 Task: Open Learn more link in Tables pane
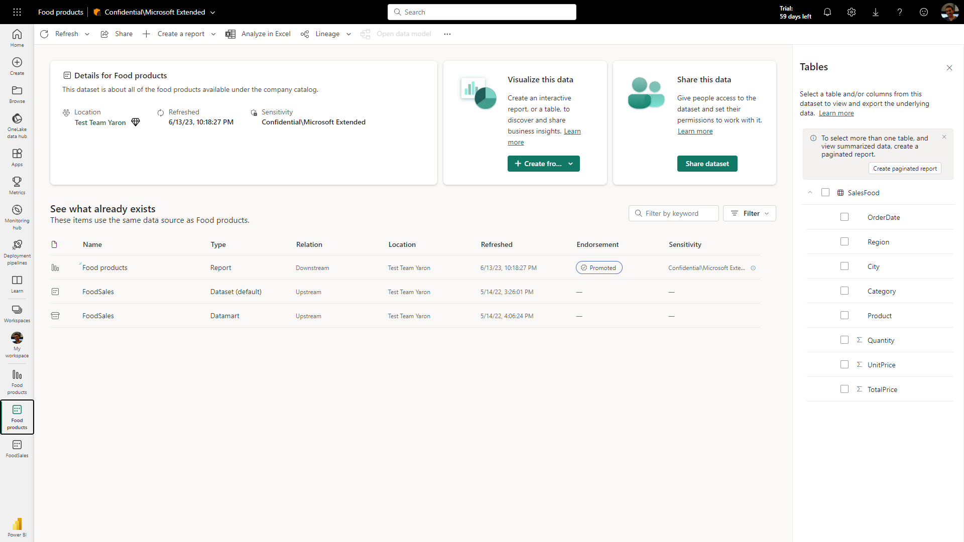point(836,113)
